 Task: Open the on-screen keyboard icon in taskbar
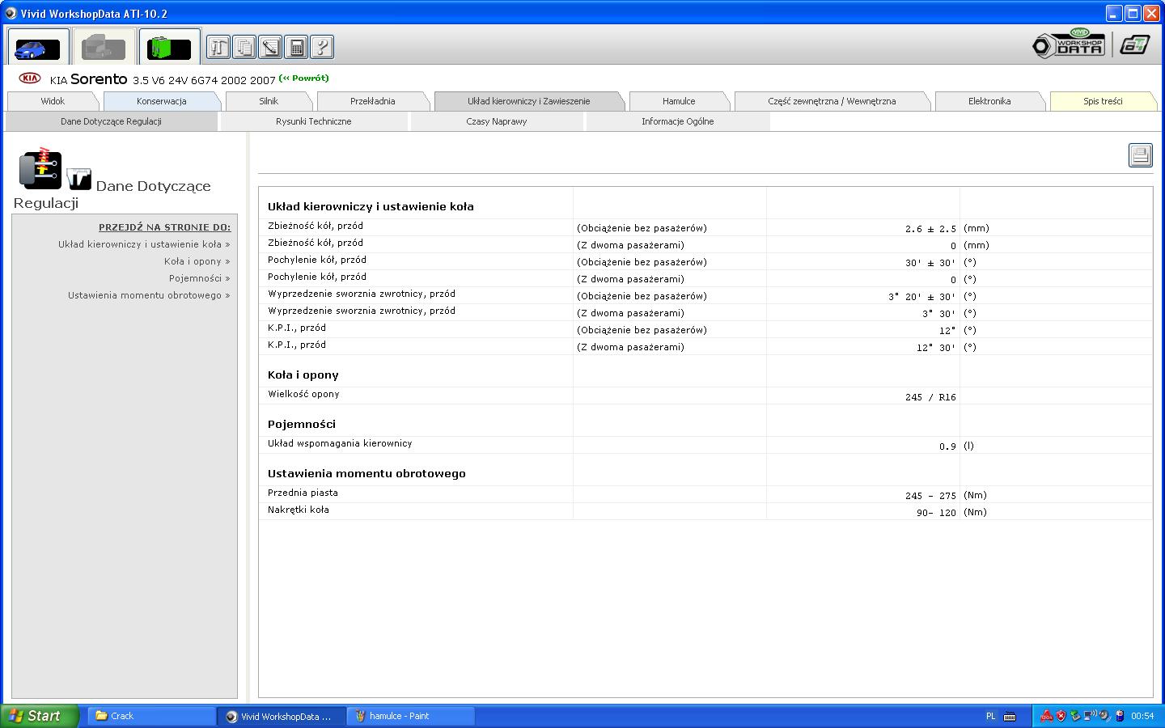(1010, 716)
